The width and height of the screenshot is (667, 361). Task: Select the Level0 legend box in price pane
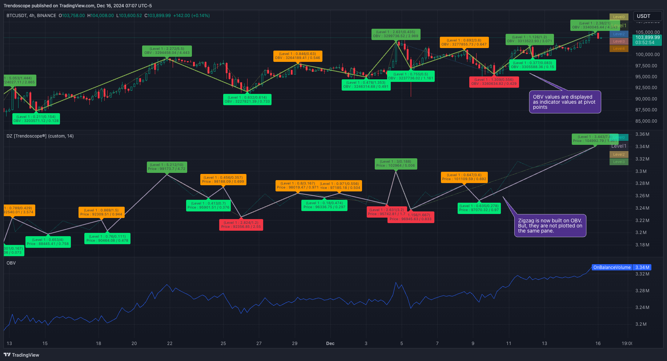(619, 17)
